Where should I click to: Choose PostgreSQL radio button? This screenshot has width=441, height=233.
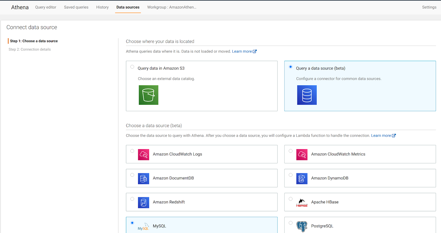click(x=291, y=223)
